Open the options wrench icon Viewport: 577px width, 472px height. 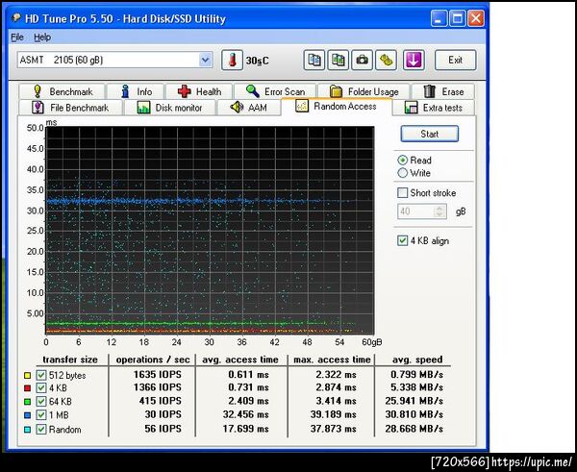[386, 60]
